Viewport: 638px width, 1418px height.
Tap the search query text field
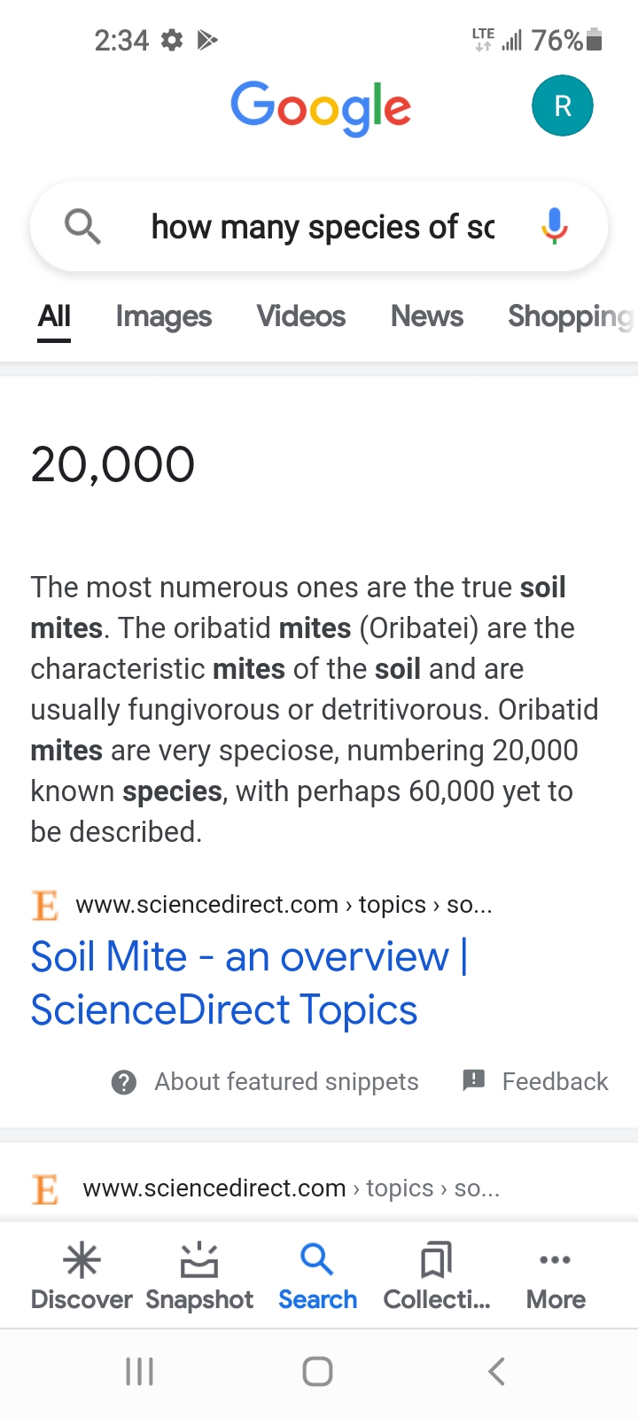323,227
